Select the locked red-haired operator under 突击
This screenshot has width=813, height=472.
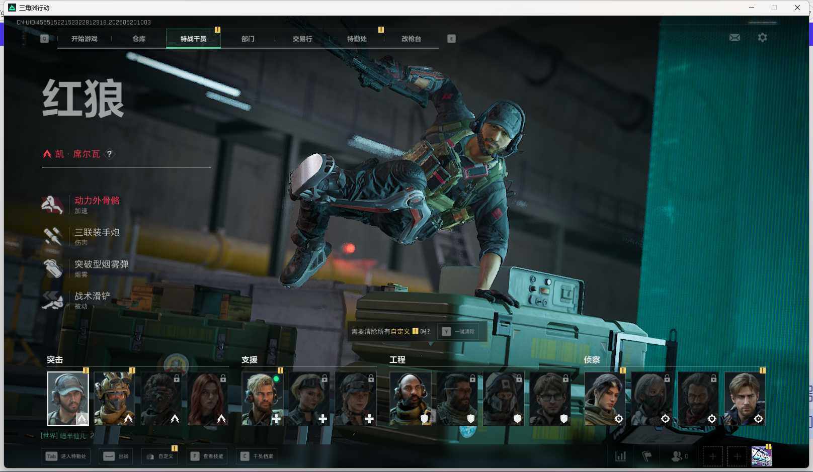point(207,399)
